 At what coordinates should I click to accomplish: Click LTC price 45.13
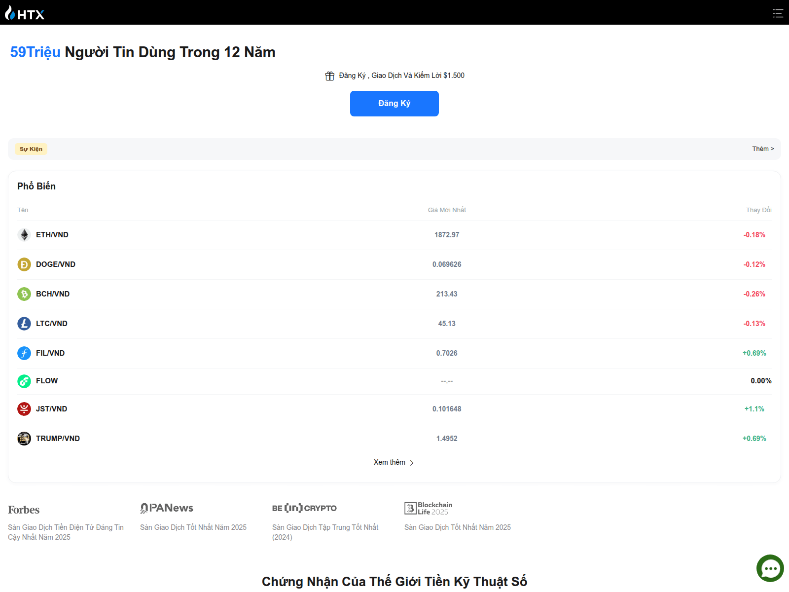click(447, 324)
